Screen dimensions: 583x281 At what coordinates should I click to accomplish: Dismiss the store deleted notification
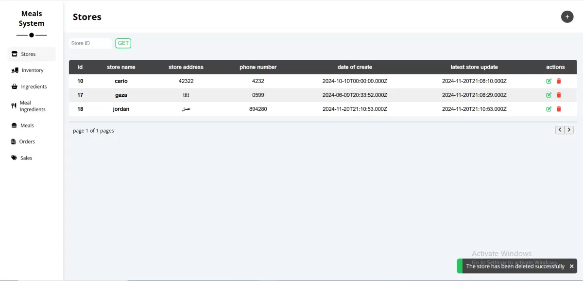click(x=571, y=266)
